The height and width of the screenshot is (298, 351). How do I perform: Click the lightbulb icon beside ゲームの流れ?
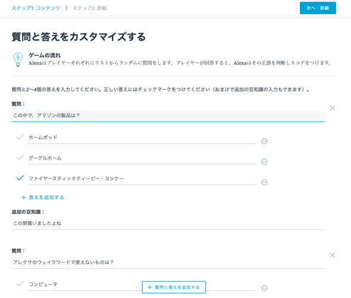[18, 59]
